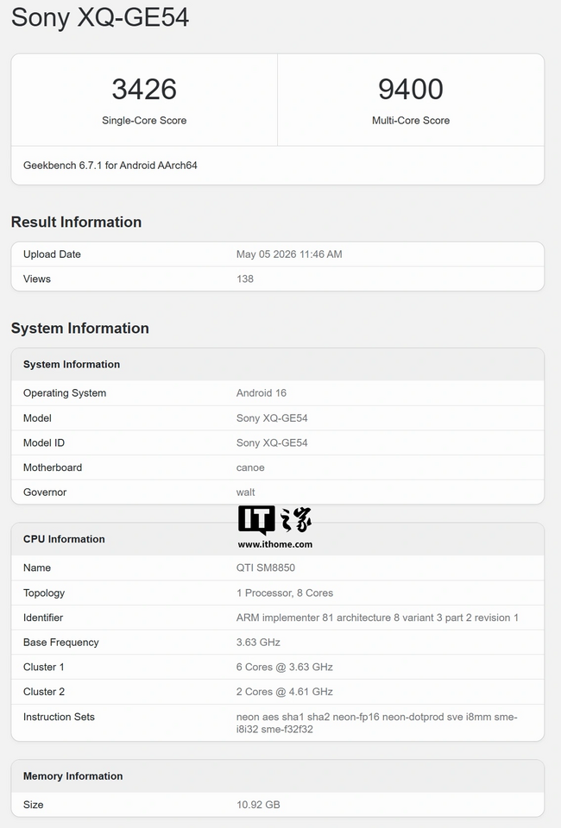Click Cluster 2 value 2 Cores @ 4.61 GHz
This screenshot has height=828, width=561.
pos(285,691)
